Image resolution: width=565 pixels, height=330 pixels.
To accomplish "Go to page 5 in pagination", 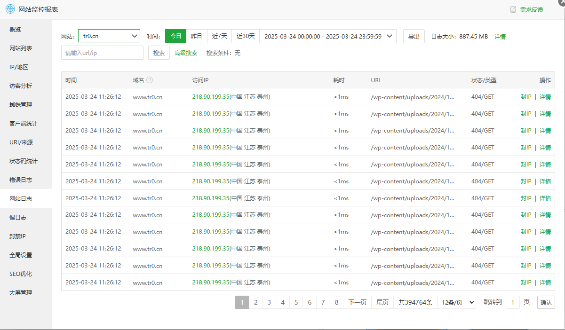I will [x=296, y=302].
